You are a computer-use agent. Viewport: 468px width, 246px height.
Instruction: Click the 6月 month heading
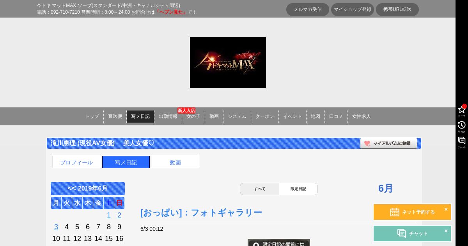coord(386,188)
